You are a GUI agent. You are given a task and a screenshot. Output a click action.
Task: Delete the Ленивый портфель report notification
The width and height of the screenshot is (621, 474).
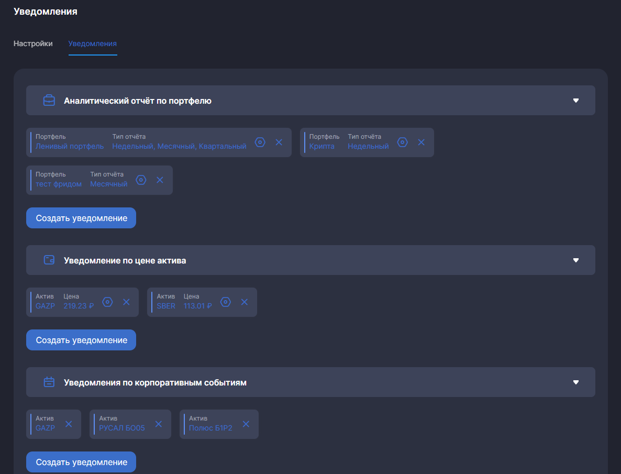(279, 142)
